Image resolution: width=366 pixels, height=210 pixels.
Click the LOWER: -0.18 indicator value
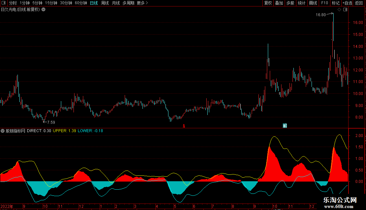coord(90,131)
